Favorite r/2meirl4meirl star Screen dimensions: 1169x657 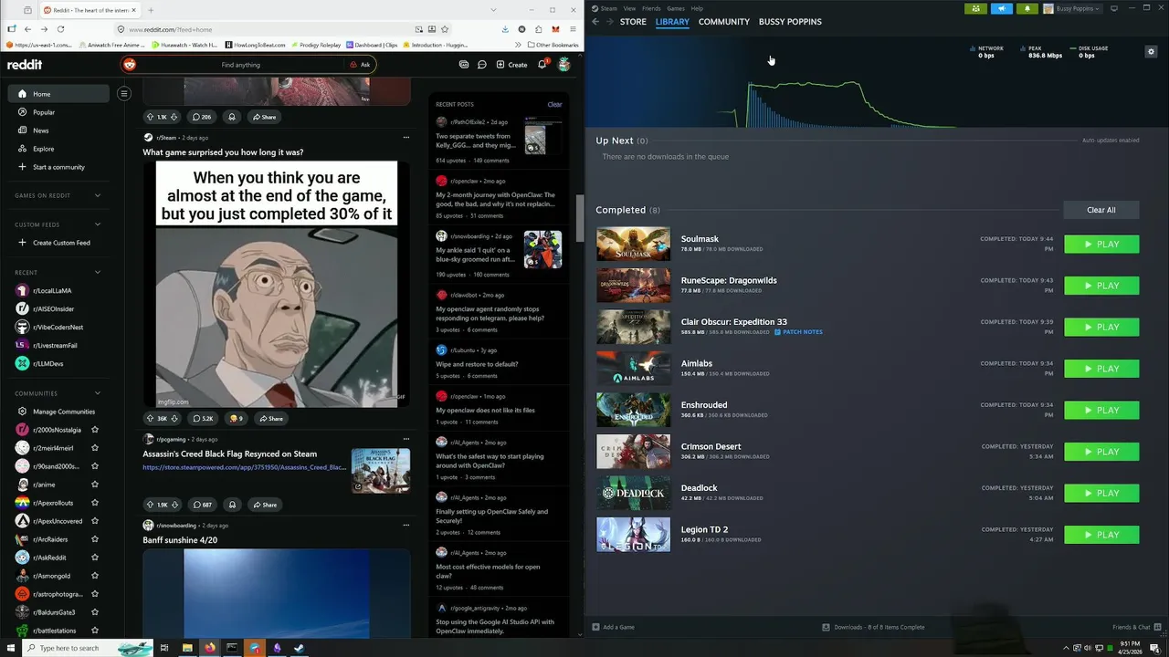tap(95, 448)
